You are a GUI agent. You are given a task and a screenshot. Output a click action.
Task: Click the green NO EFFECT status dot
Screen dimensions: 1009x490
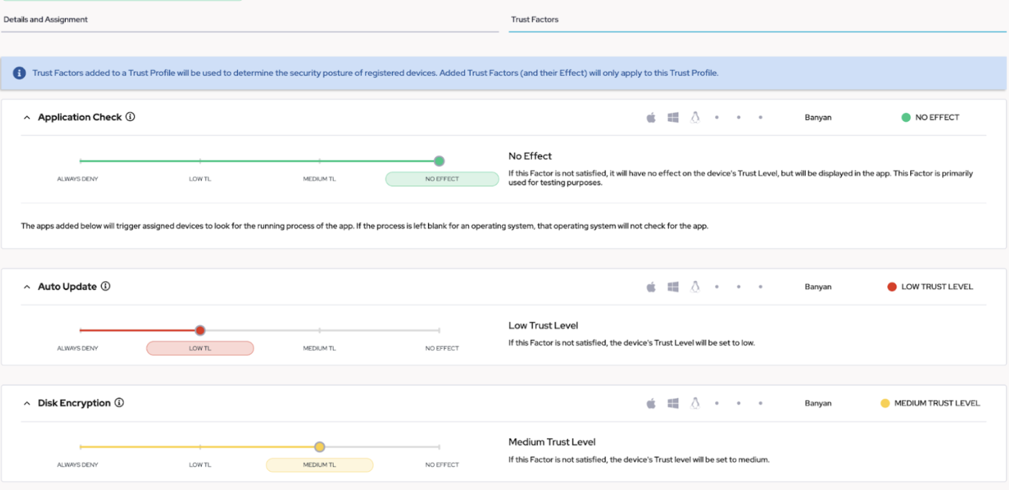click(x=906, y=117)
